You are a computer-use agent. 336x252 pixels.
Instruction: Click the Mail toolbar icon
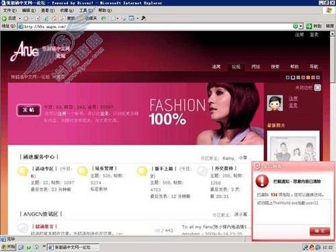click(113, 18)
